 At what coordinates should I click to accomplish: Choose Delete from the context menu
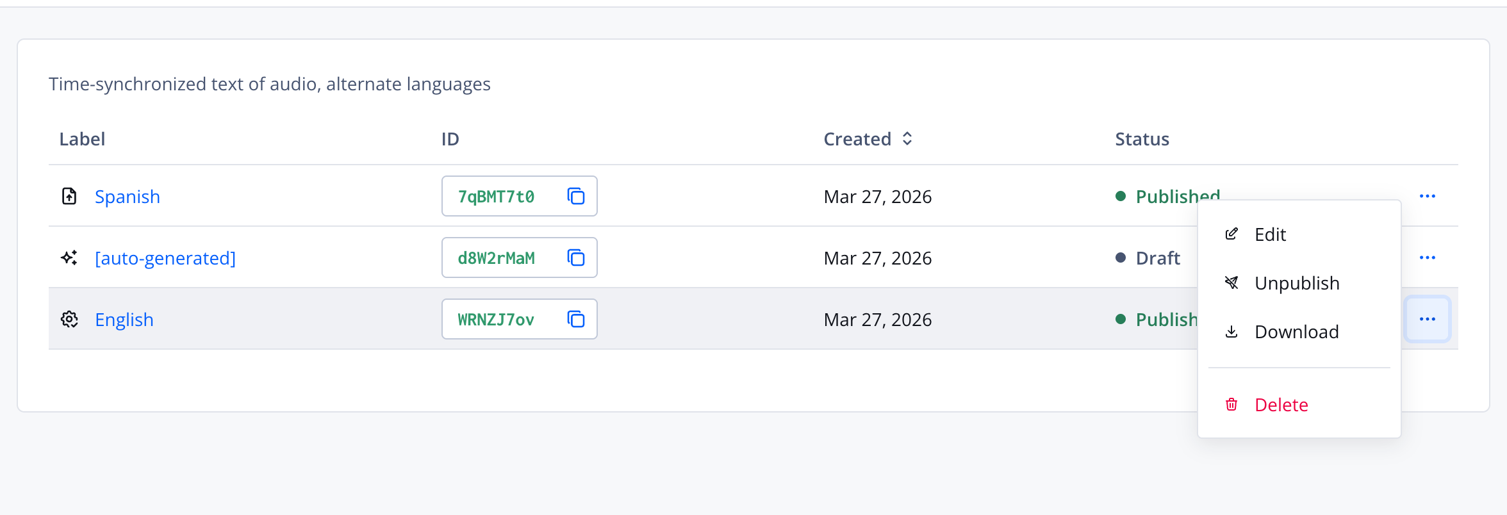(1299, 405)
